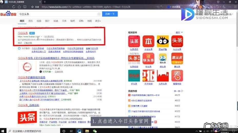
Task: Open the red skyline 北京头条 app icon
Action: [x=163, y=76]
